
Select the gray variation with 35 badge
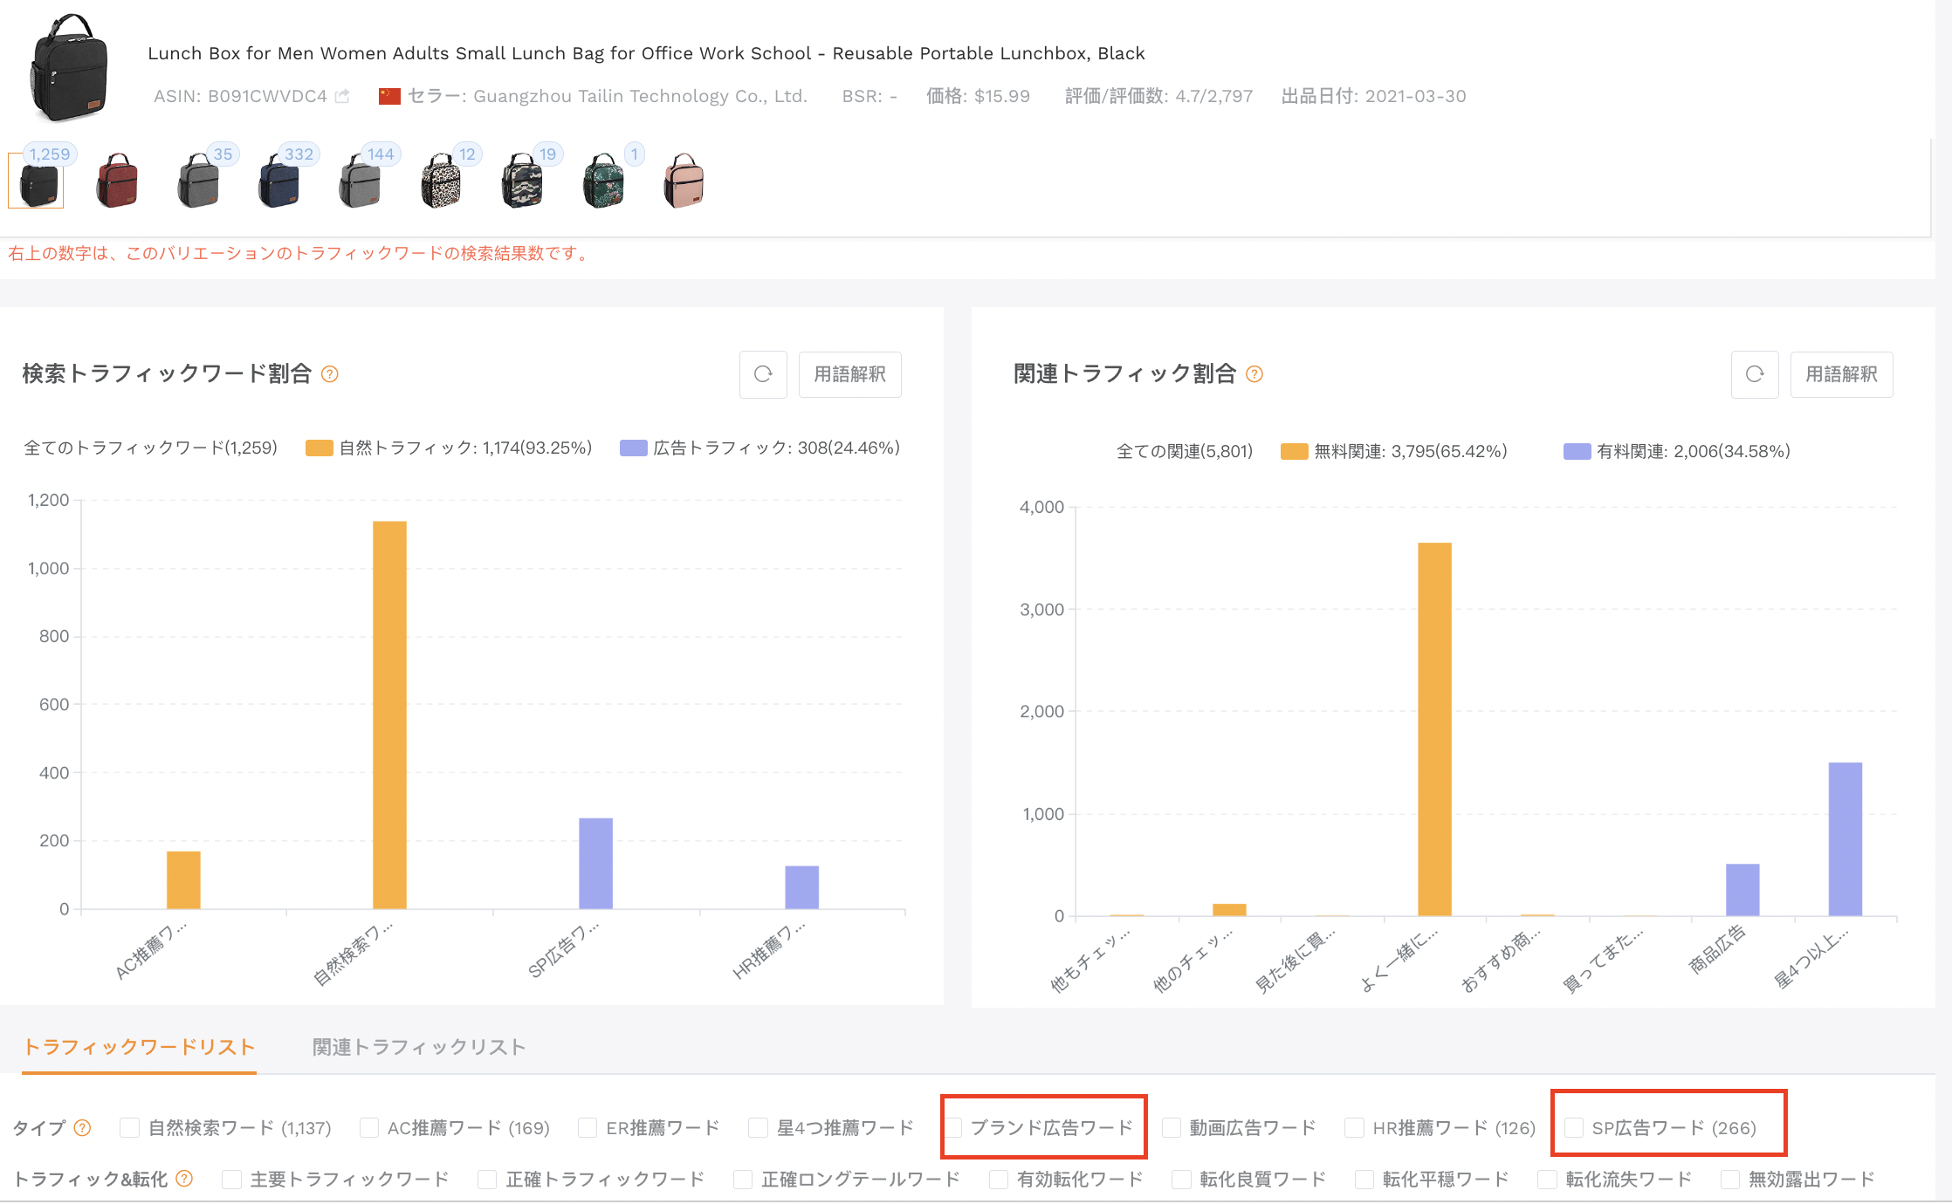click(x=199, y=181)
